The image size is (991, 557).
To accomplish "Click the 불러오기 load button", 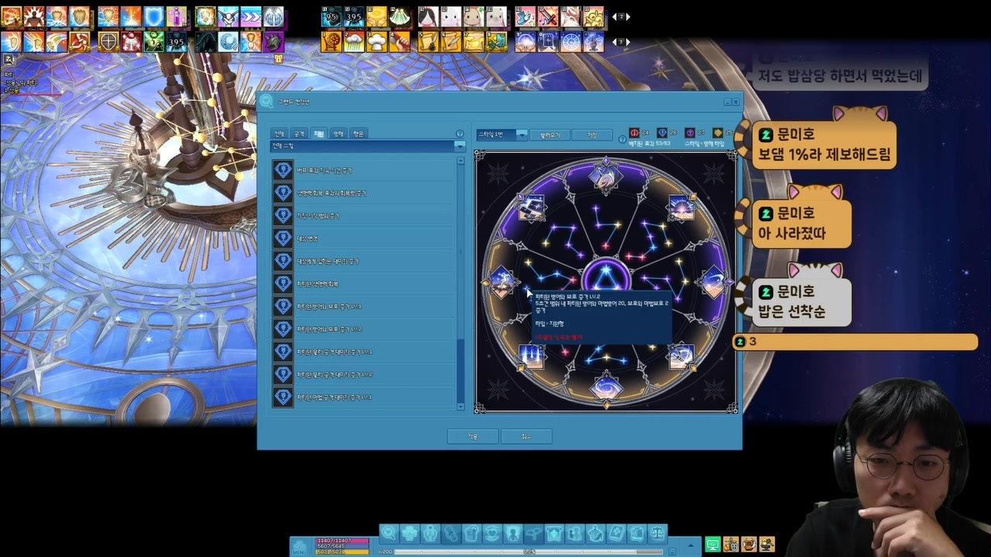I will tap(550, 135).
